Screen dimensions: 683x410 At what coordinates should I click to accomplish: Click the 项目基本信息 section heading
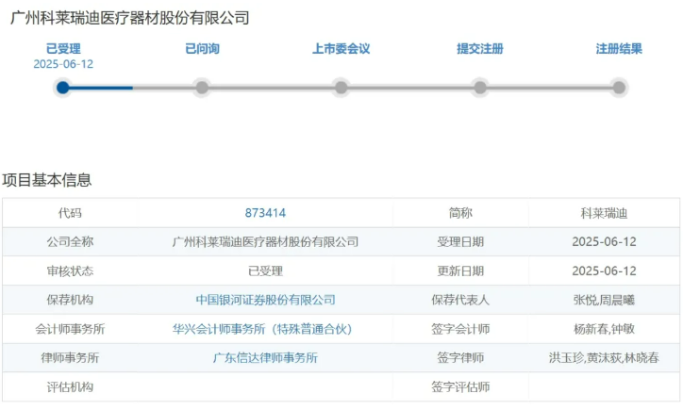[x=47, y=180]
